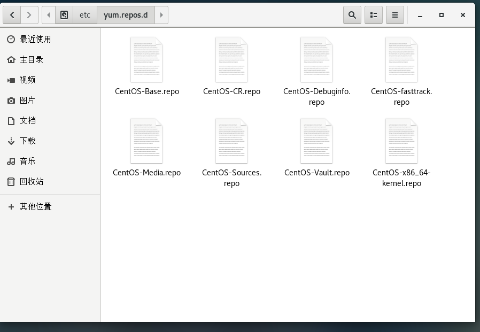Select the CentOS-Vault.repo file icon
480x332 pixels.
pos(316,141)
